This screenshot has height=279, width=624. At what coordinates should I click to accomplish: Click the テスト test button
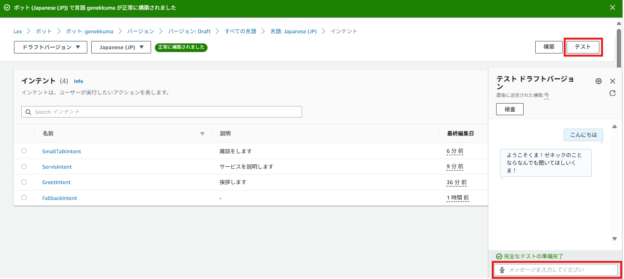coord(583,47)
